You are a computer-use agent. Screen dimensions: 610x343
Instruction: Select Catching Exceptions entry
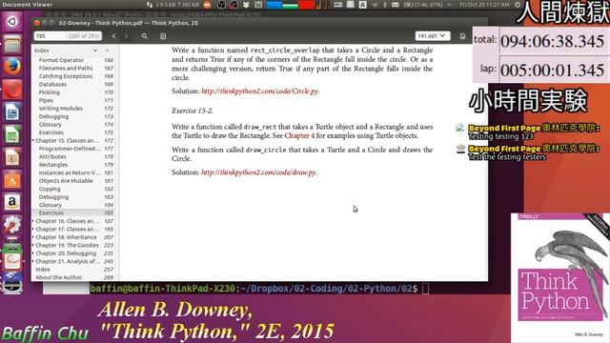pos(74,76)
